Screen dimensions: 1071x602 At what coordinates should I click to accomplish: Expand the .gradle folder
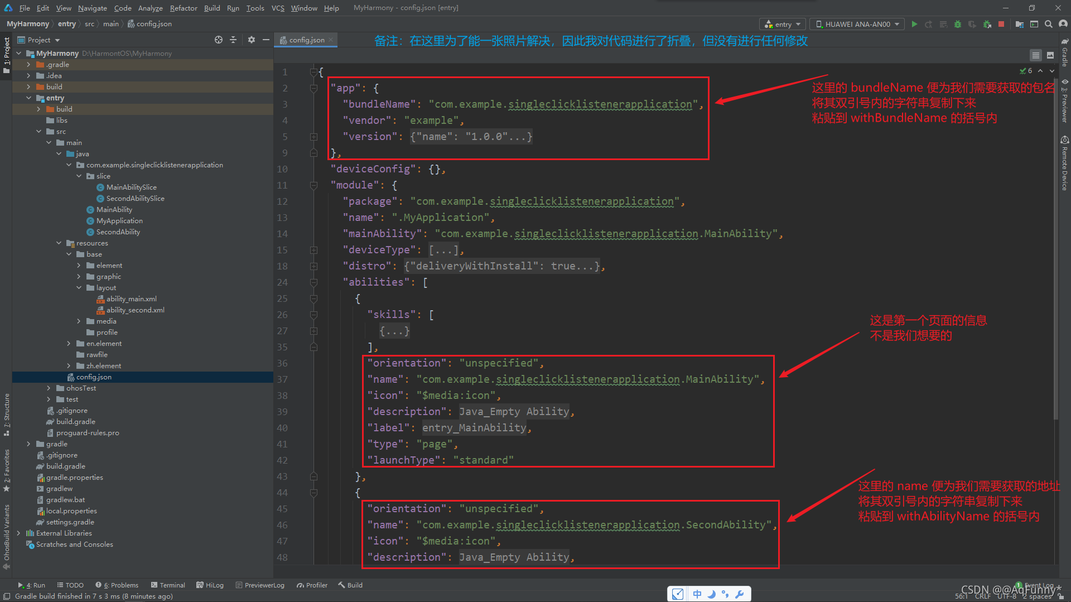[x=28, y=64]
